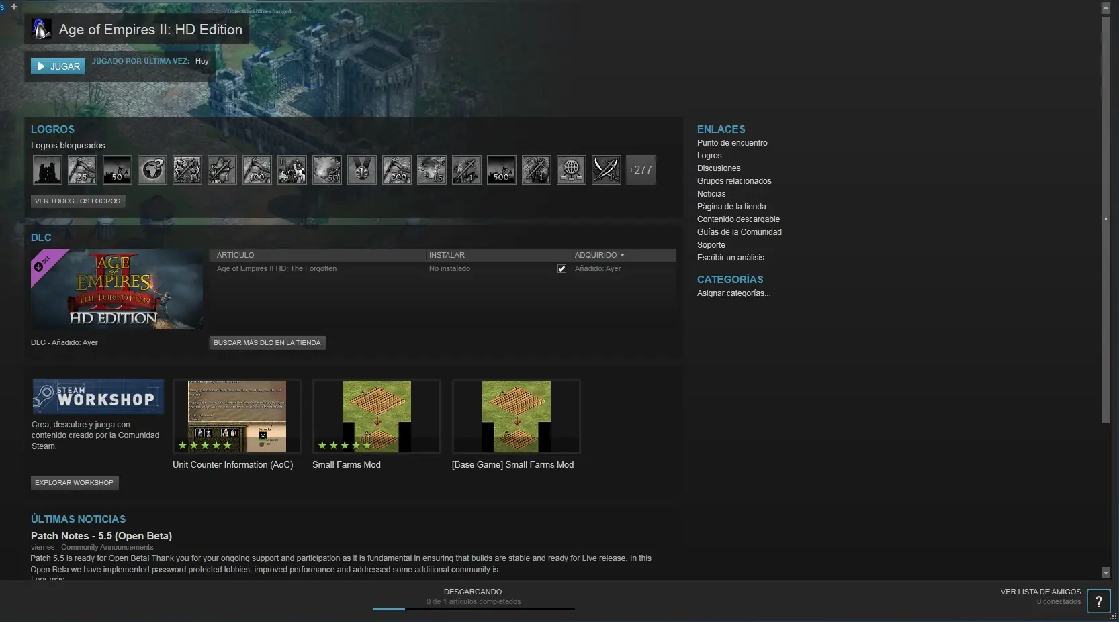Click the scrollbar down arrow
1119x622 pixels.
[x=1106, y=572]
